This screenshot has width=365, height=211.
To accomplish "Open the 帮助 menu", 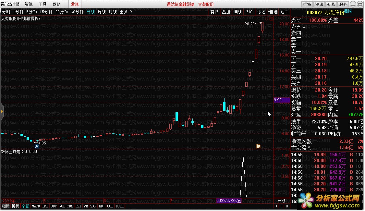I will pyautogui.click(x=56, y=4).
